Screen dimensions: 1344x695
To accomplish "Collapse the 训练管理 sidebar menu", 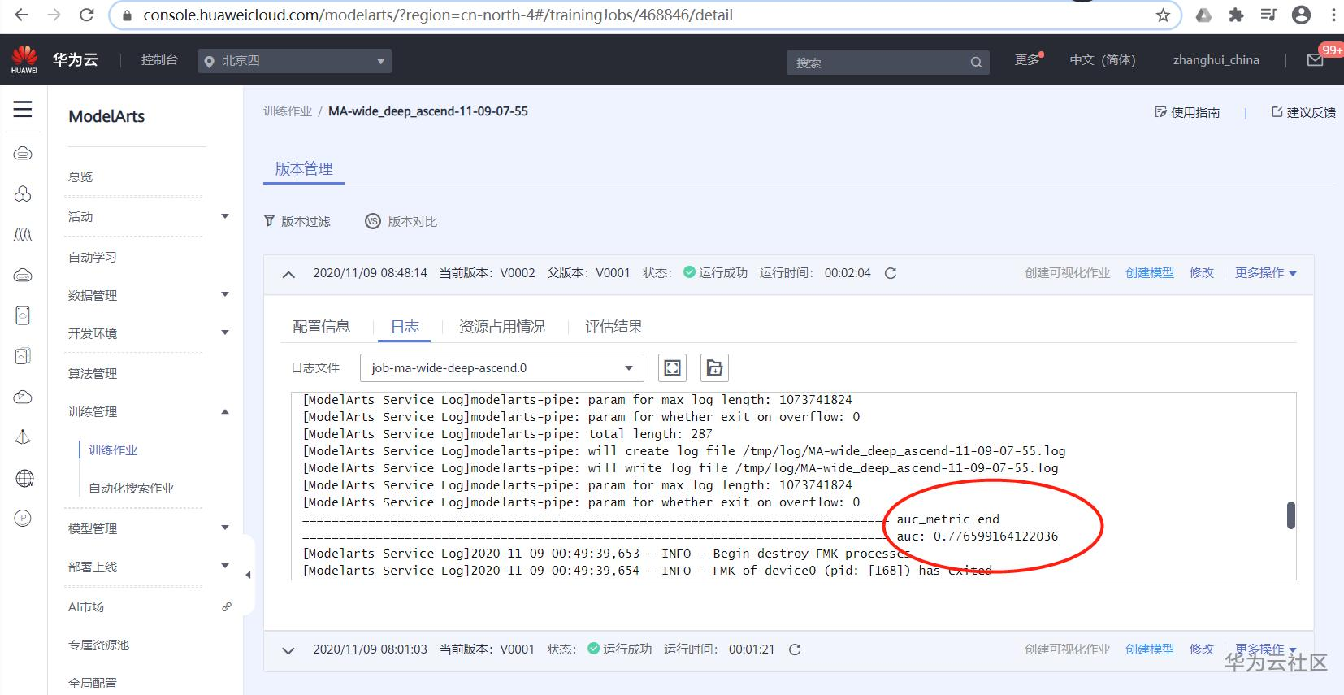I will tap(225, 411).
